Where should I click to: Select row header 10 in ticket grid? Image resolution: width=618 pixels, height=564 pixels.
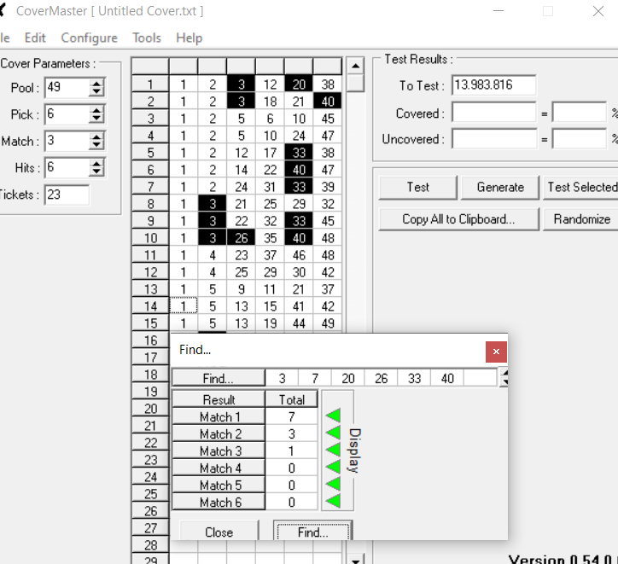click(x=150, y=238)
